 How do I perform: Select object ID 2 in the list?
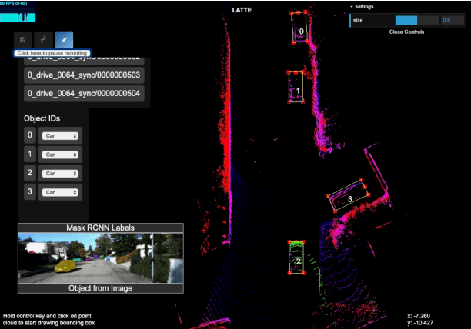click(30, 173)
